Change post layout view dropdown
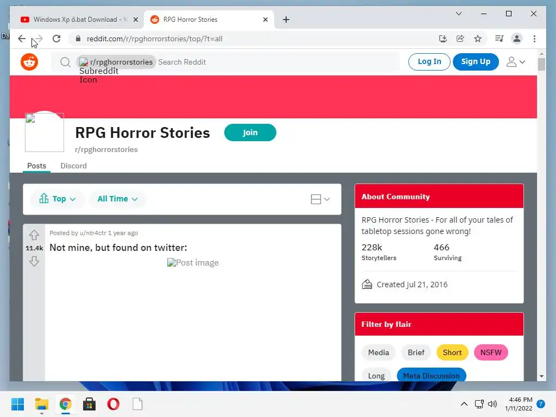The height and width of the screenshot is (417, 556). (320, 199)
